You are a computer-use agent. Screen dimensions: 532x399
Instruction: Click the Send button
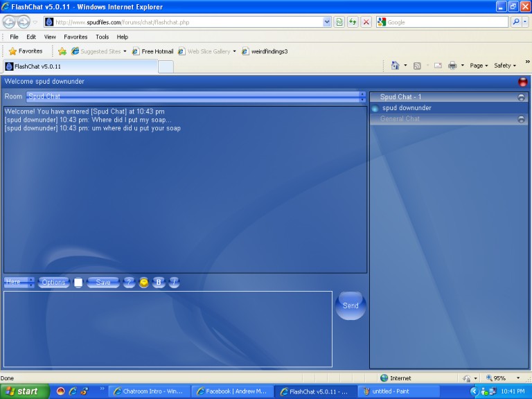coord(351,305)
